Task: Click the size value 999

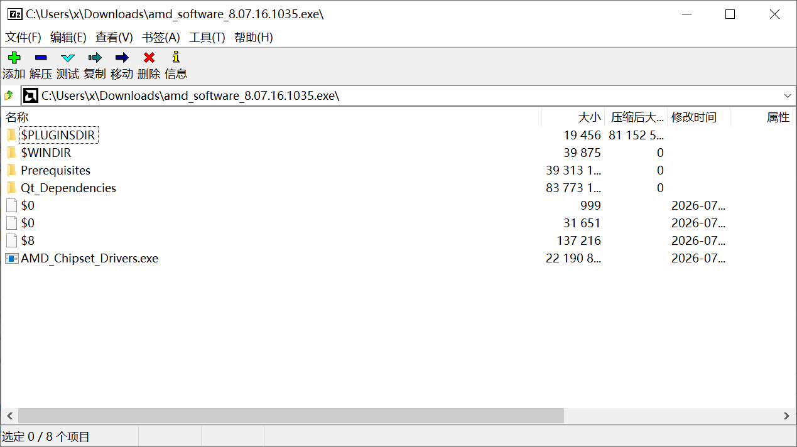Action: [590, 205]
